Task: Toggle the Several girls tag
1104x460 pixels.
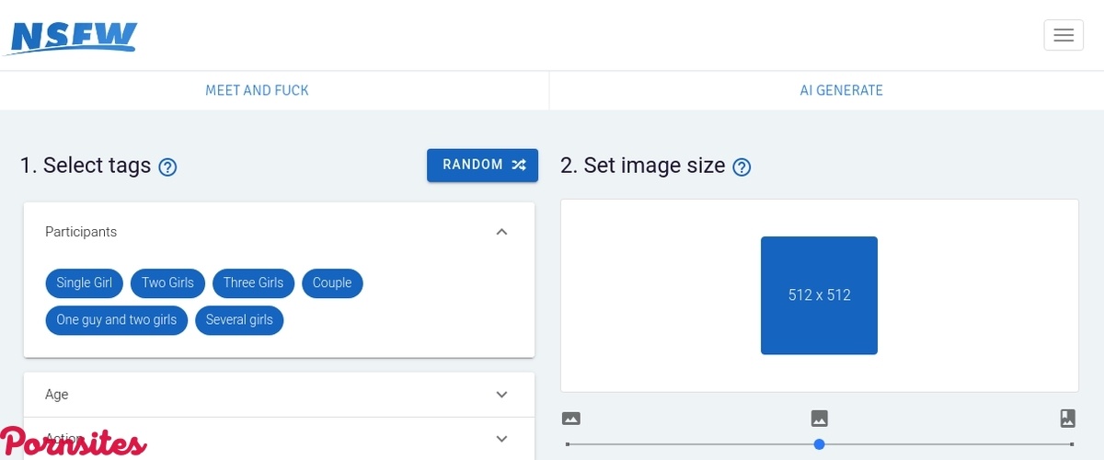Action: 239,320
